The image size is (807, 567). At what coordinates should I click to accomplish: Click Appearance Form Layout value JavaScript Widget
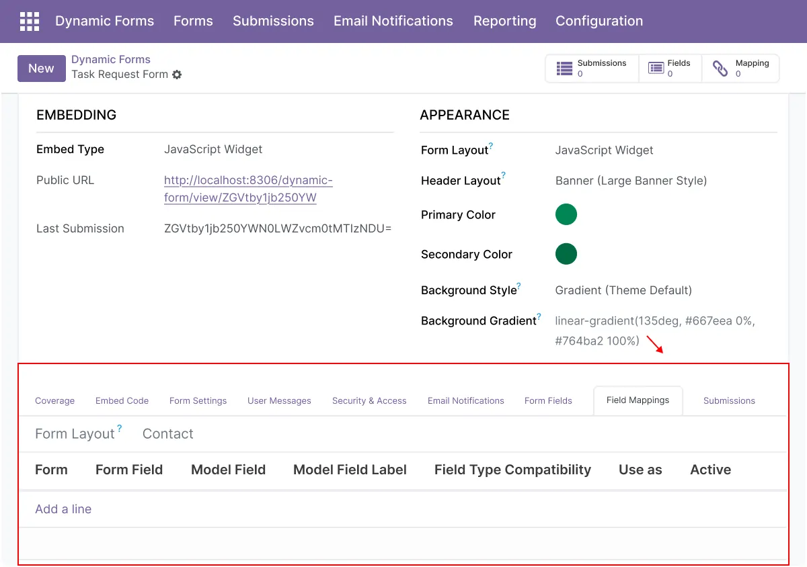[x=604, y=150]
